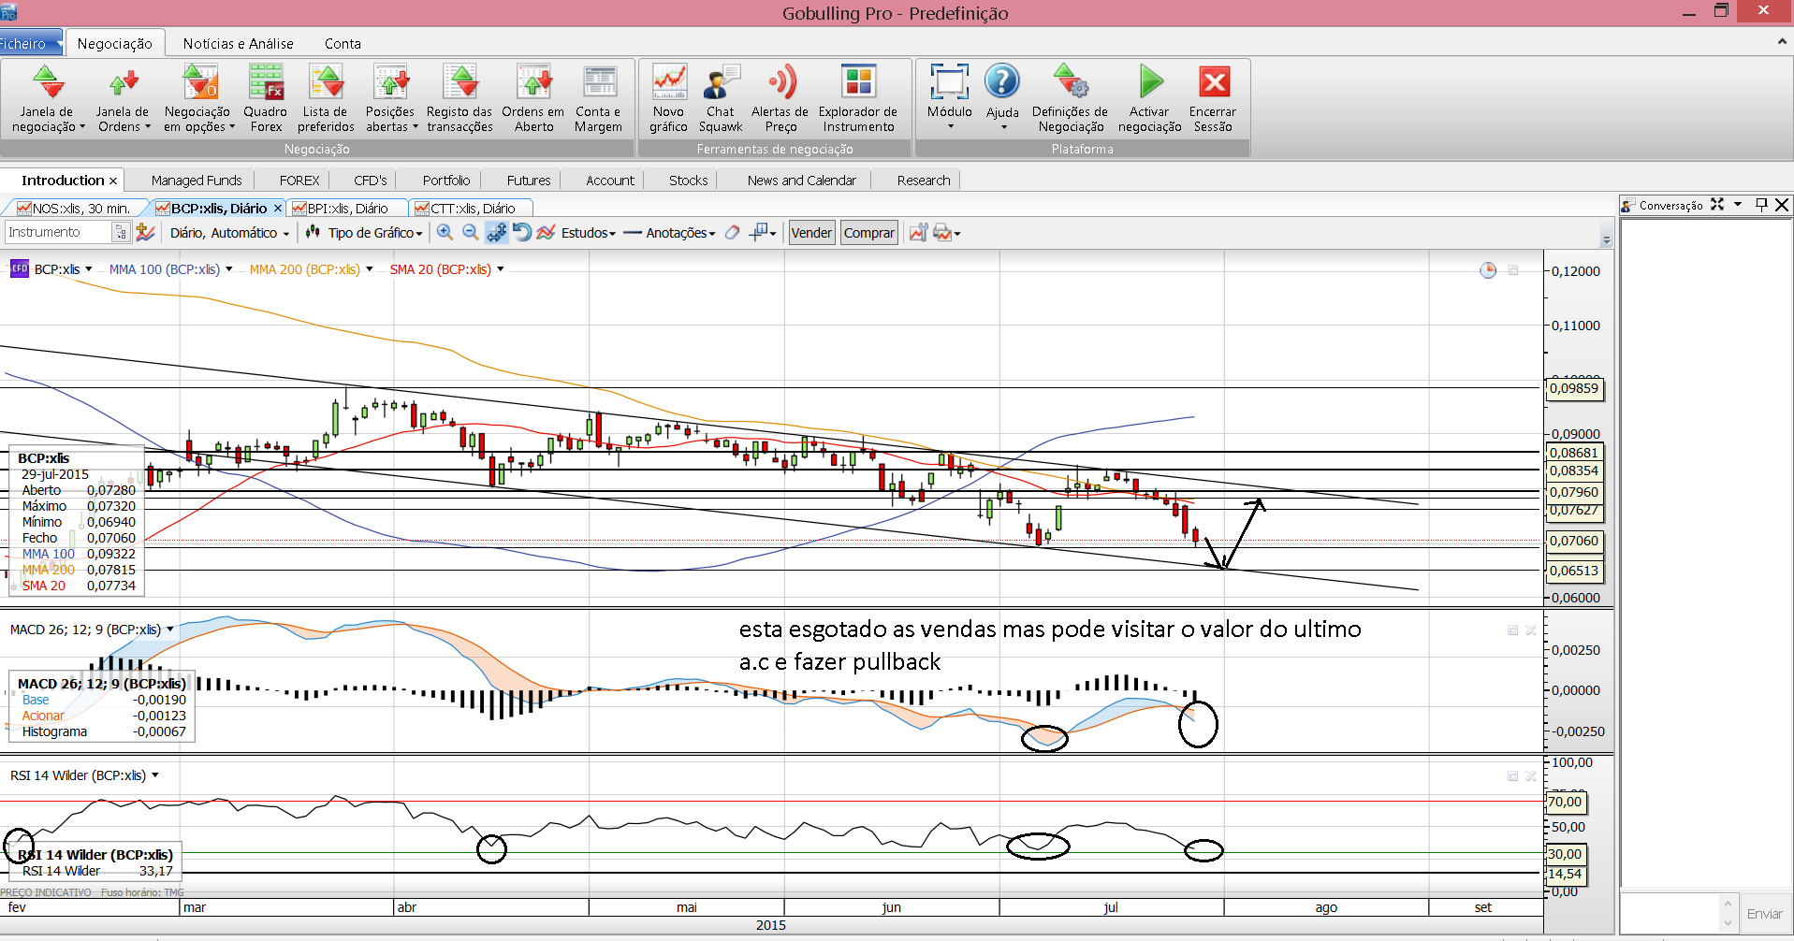Zoom in on the chart
The width and height of the screenshot is (1794, 941).
click(445, 232)
